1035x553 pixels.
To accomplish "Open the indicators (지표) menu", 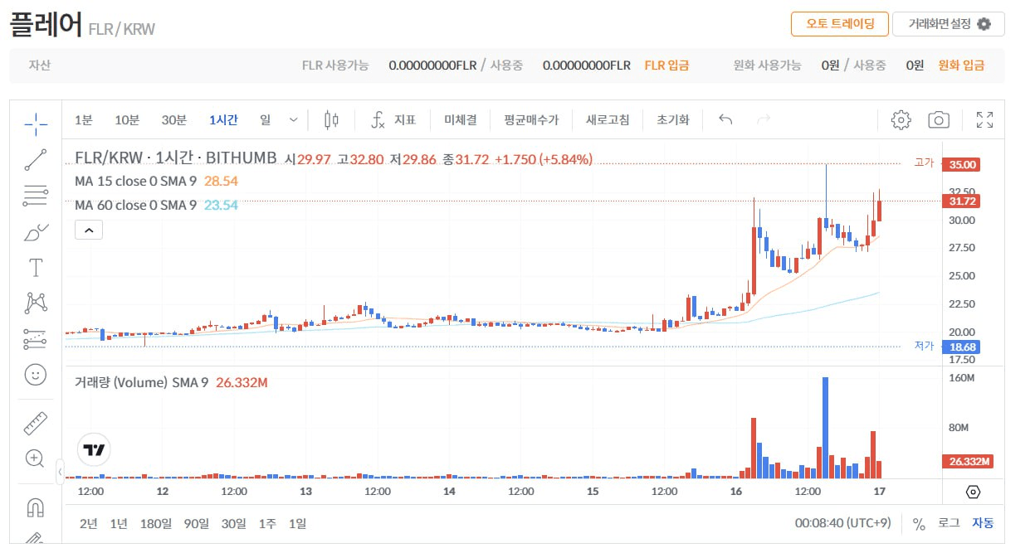I will 393,120.
